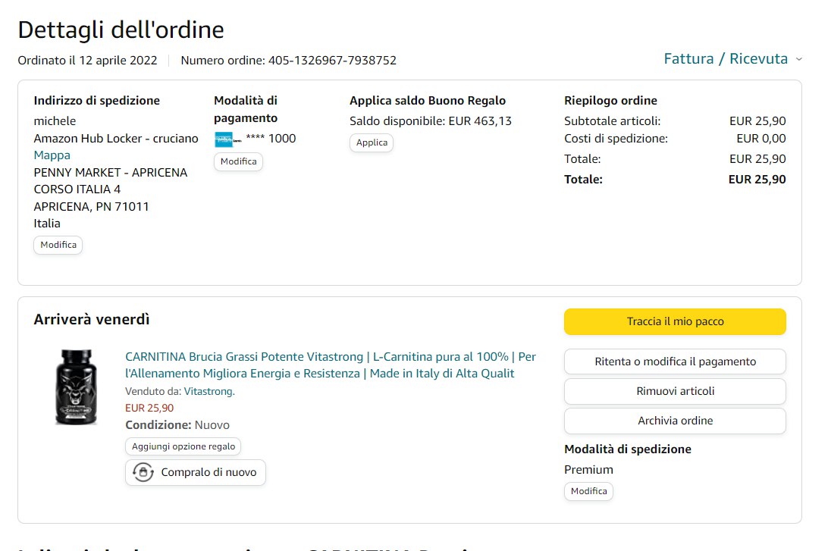Click Aggiungi opzione regalo
This screenshot has height=551, width=831.
click(x=183, y=446)
